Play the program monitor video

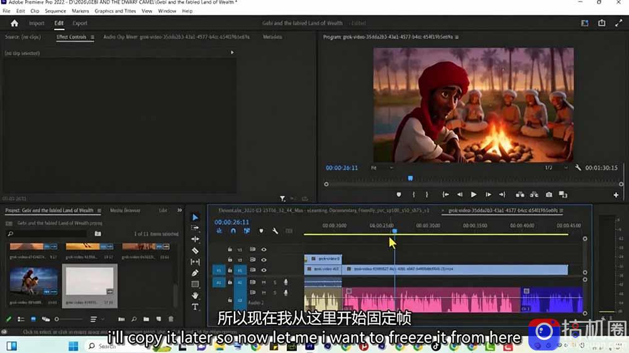click(x=474, y=195)
